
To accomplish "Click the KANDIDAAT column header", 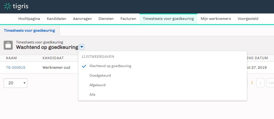I will tap(53, 58).
